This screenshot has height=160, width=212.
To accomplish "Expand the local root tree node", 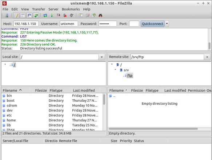I will 5,64.
